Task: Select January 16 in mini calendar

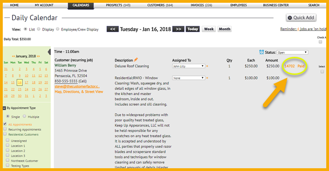Action: tap(20, 82)
